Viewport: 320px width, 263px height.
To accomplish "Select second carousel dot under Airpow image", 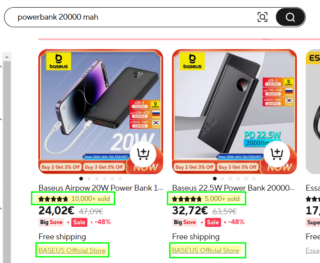I will coord(89,179).
